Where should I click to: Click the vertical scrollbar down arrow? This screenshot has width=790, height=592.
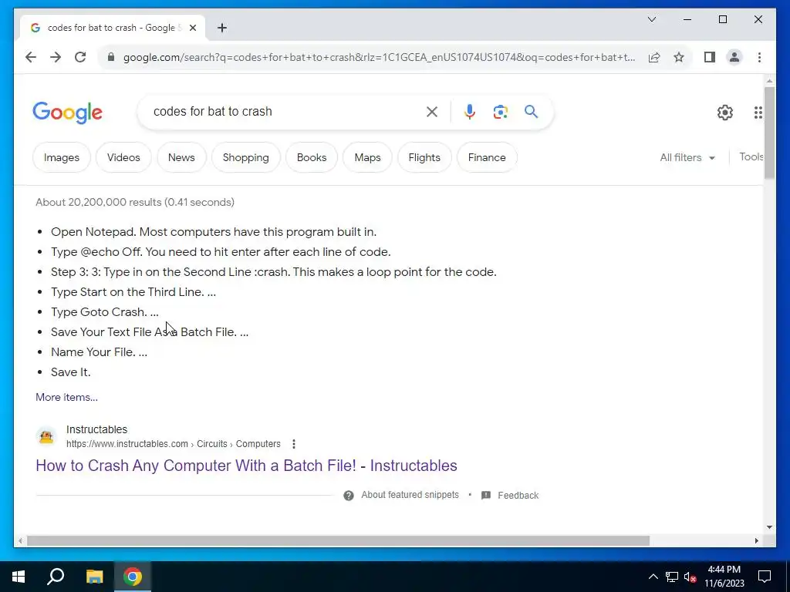click(x=769, y=527)
